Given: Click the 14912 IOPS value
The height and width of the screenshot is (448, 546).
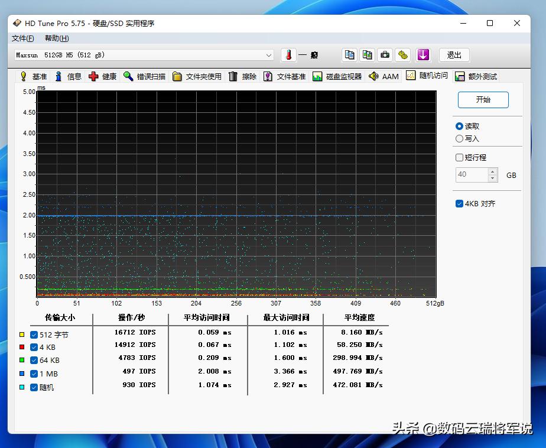Looking at the screenshot, I should click(x=135, y=345).
